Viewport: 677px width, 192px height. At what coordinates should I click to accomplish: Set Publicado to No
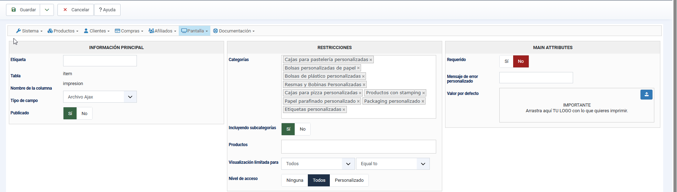click(84, 114)
